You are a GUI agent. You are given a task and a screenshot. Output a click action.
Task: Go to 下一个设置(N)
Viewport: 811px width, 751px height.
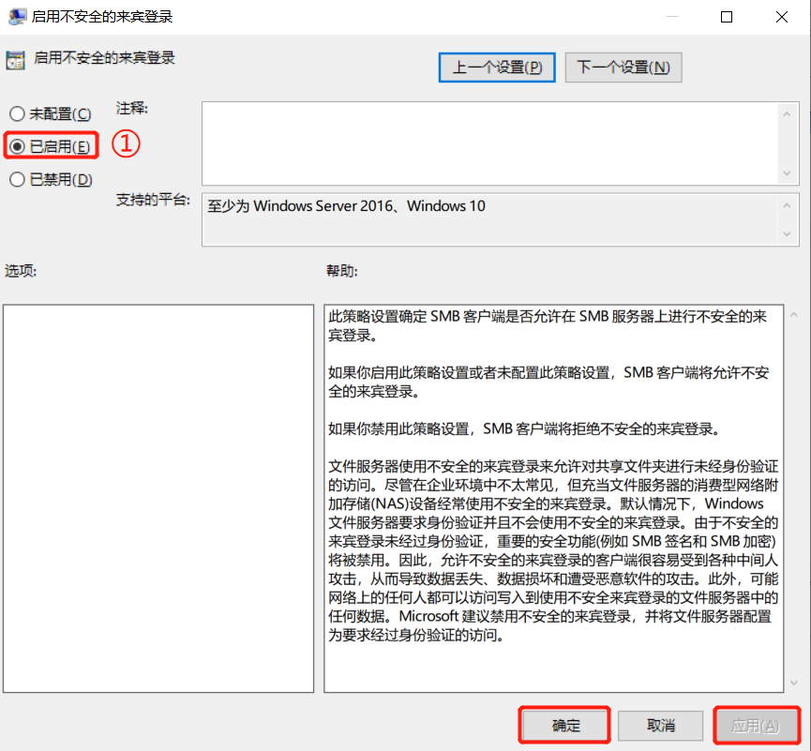coord(623,68)
